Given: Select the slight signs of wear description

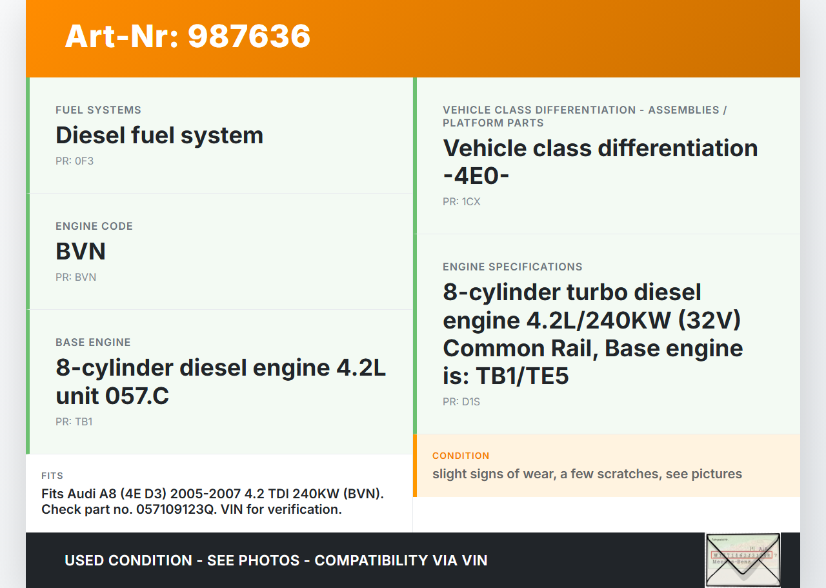Looking at the screenshot, I should 587,474.
